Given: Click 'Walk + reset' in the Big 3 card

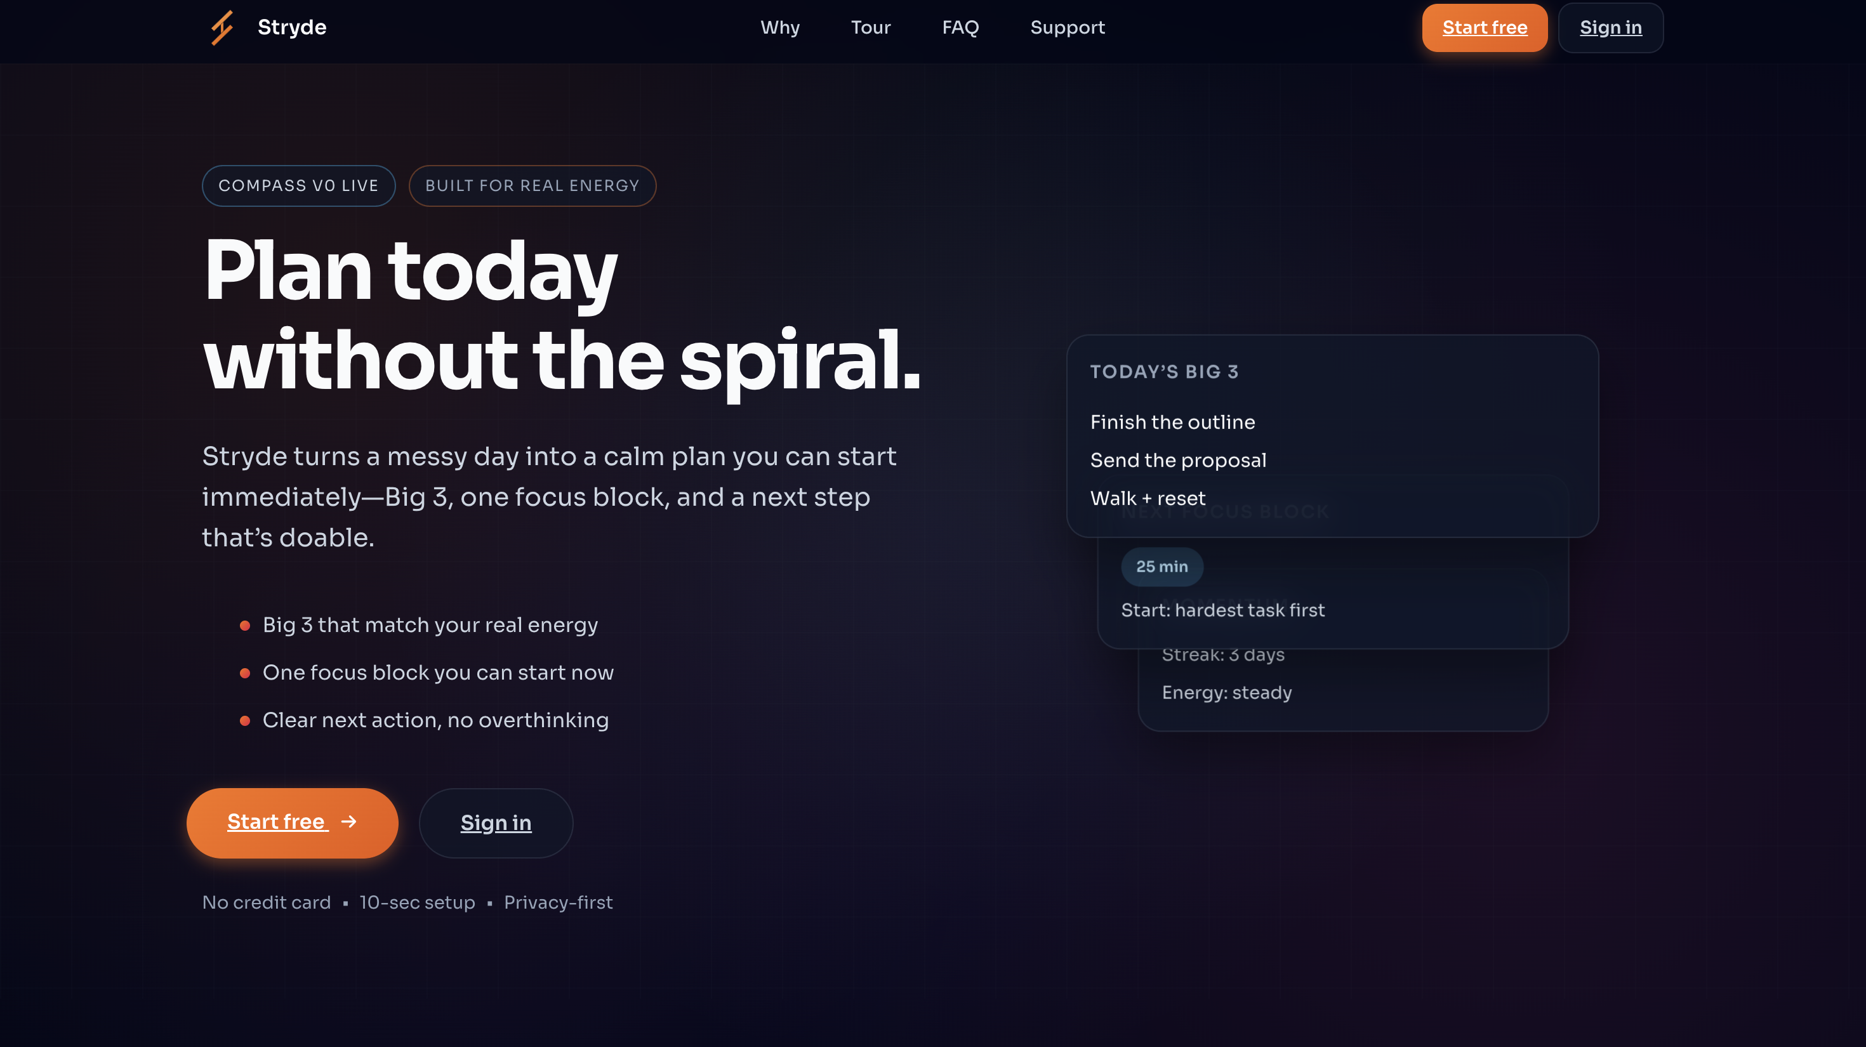Looking at the screenshot, I should [1148, 498].
